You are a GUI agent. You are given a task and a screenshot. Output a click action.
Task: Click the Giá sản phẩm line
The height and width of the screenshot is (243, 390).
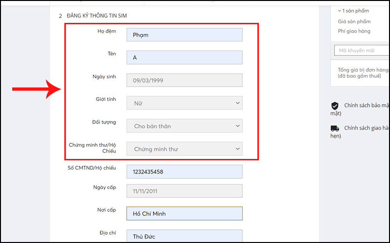point(354,21)
